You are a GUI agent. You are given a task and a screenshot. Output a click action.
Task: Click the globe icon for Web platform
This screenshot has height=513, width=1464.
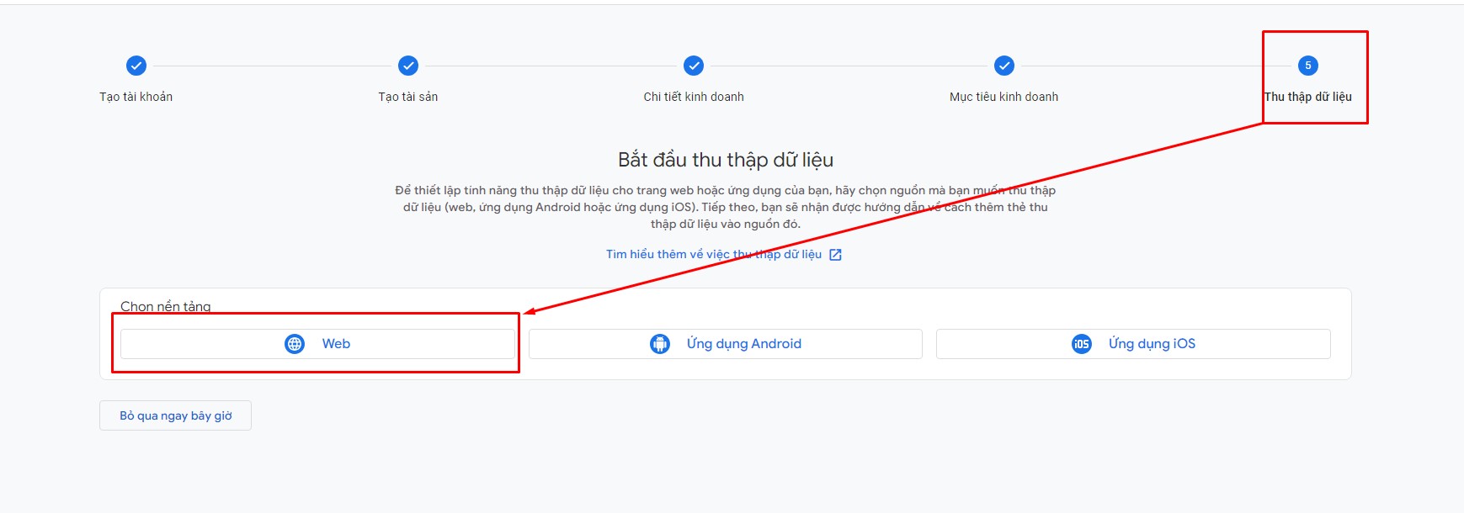[x=295, y=344]
